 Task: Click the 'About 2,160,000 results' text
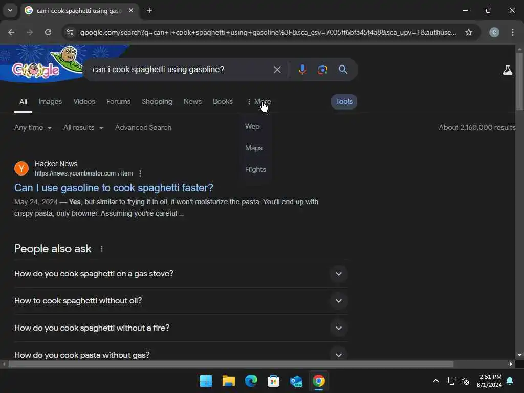pyautogui.click(x=477, y=127)
